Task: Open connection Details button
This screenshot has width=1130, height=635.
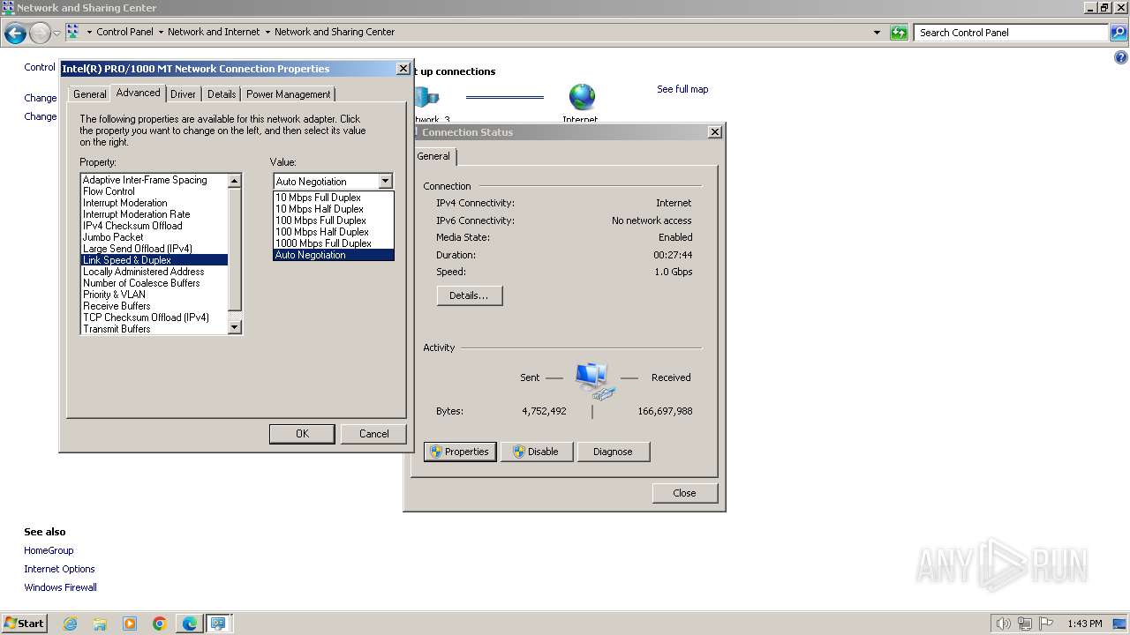Action: point(469,295)
